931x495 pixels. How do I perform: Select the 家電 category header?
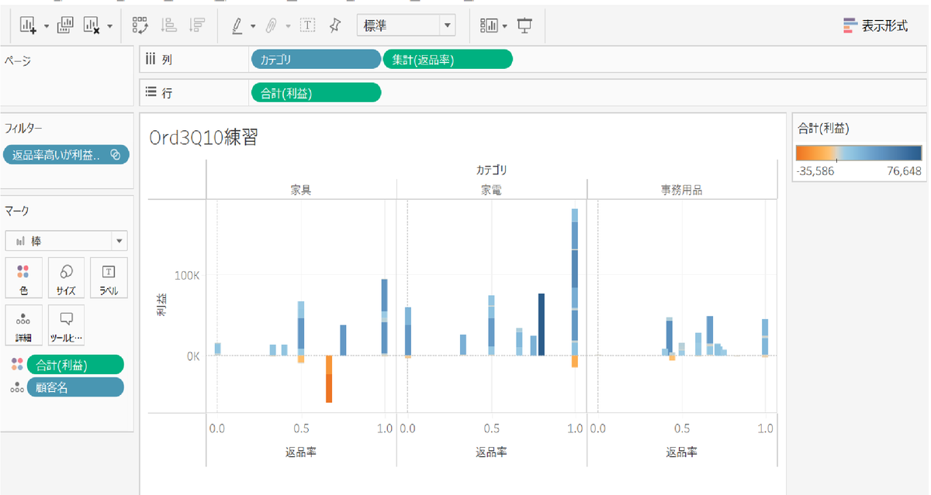(x=491, y=190)
